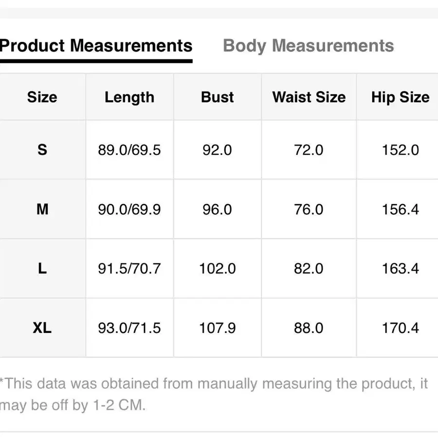
Task: Select the L size row label
Action: 42,269
